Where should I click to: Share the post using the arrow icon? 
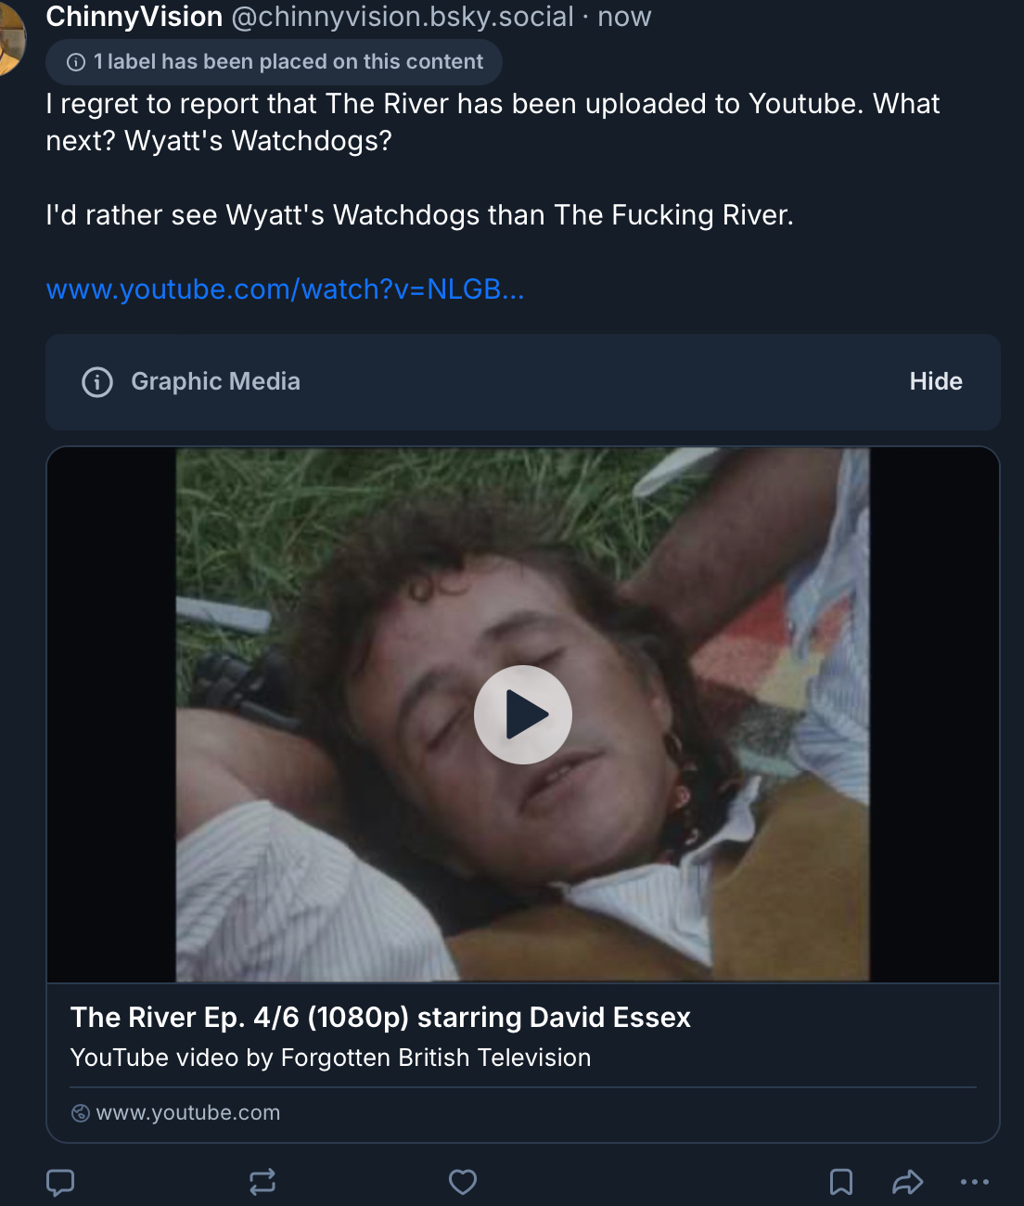[907, 1182]
